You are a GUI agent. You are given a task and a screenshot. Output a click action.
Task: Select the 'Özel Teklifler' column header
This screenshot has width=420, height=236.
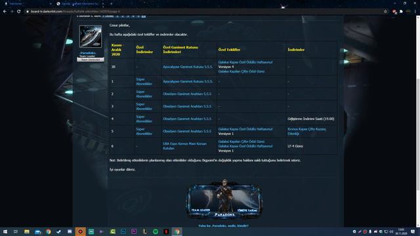229,50
